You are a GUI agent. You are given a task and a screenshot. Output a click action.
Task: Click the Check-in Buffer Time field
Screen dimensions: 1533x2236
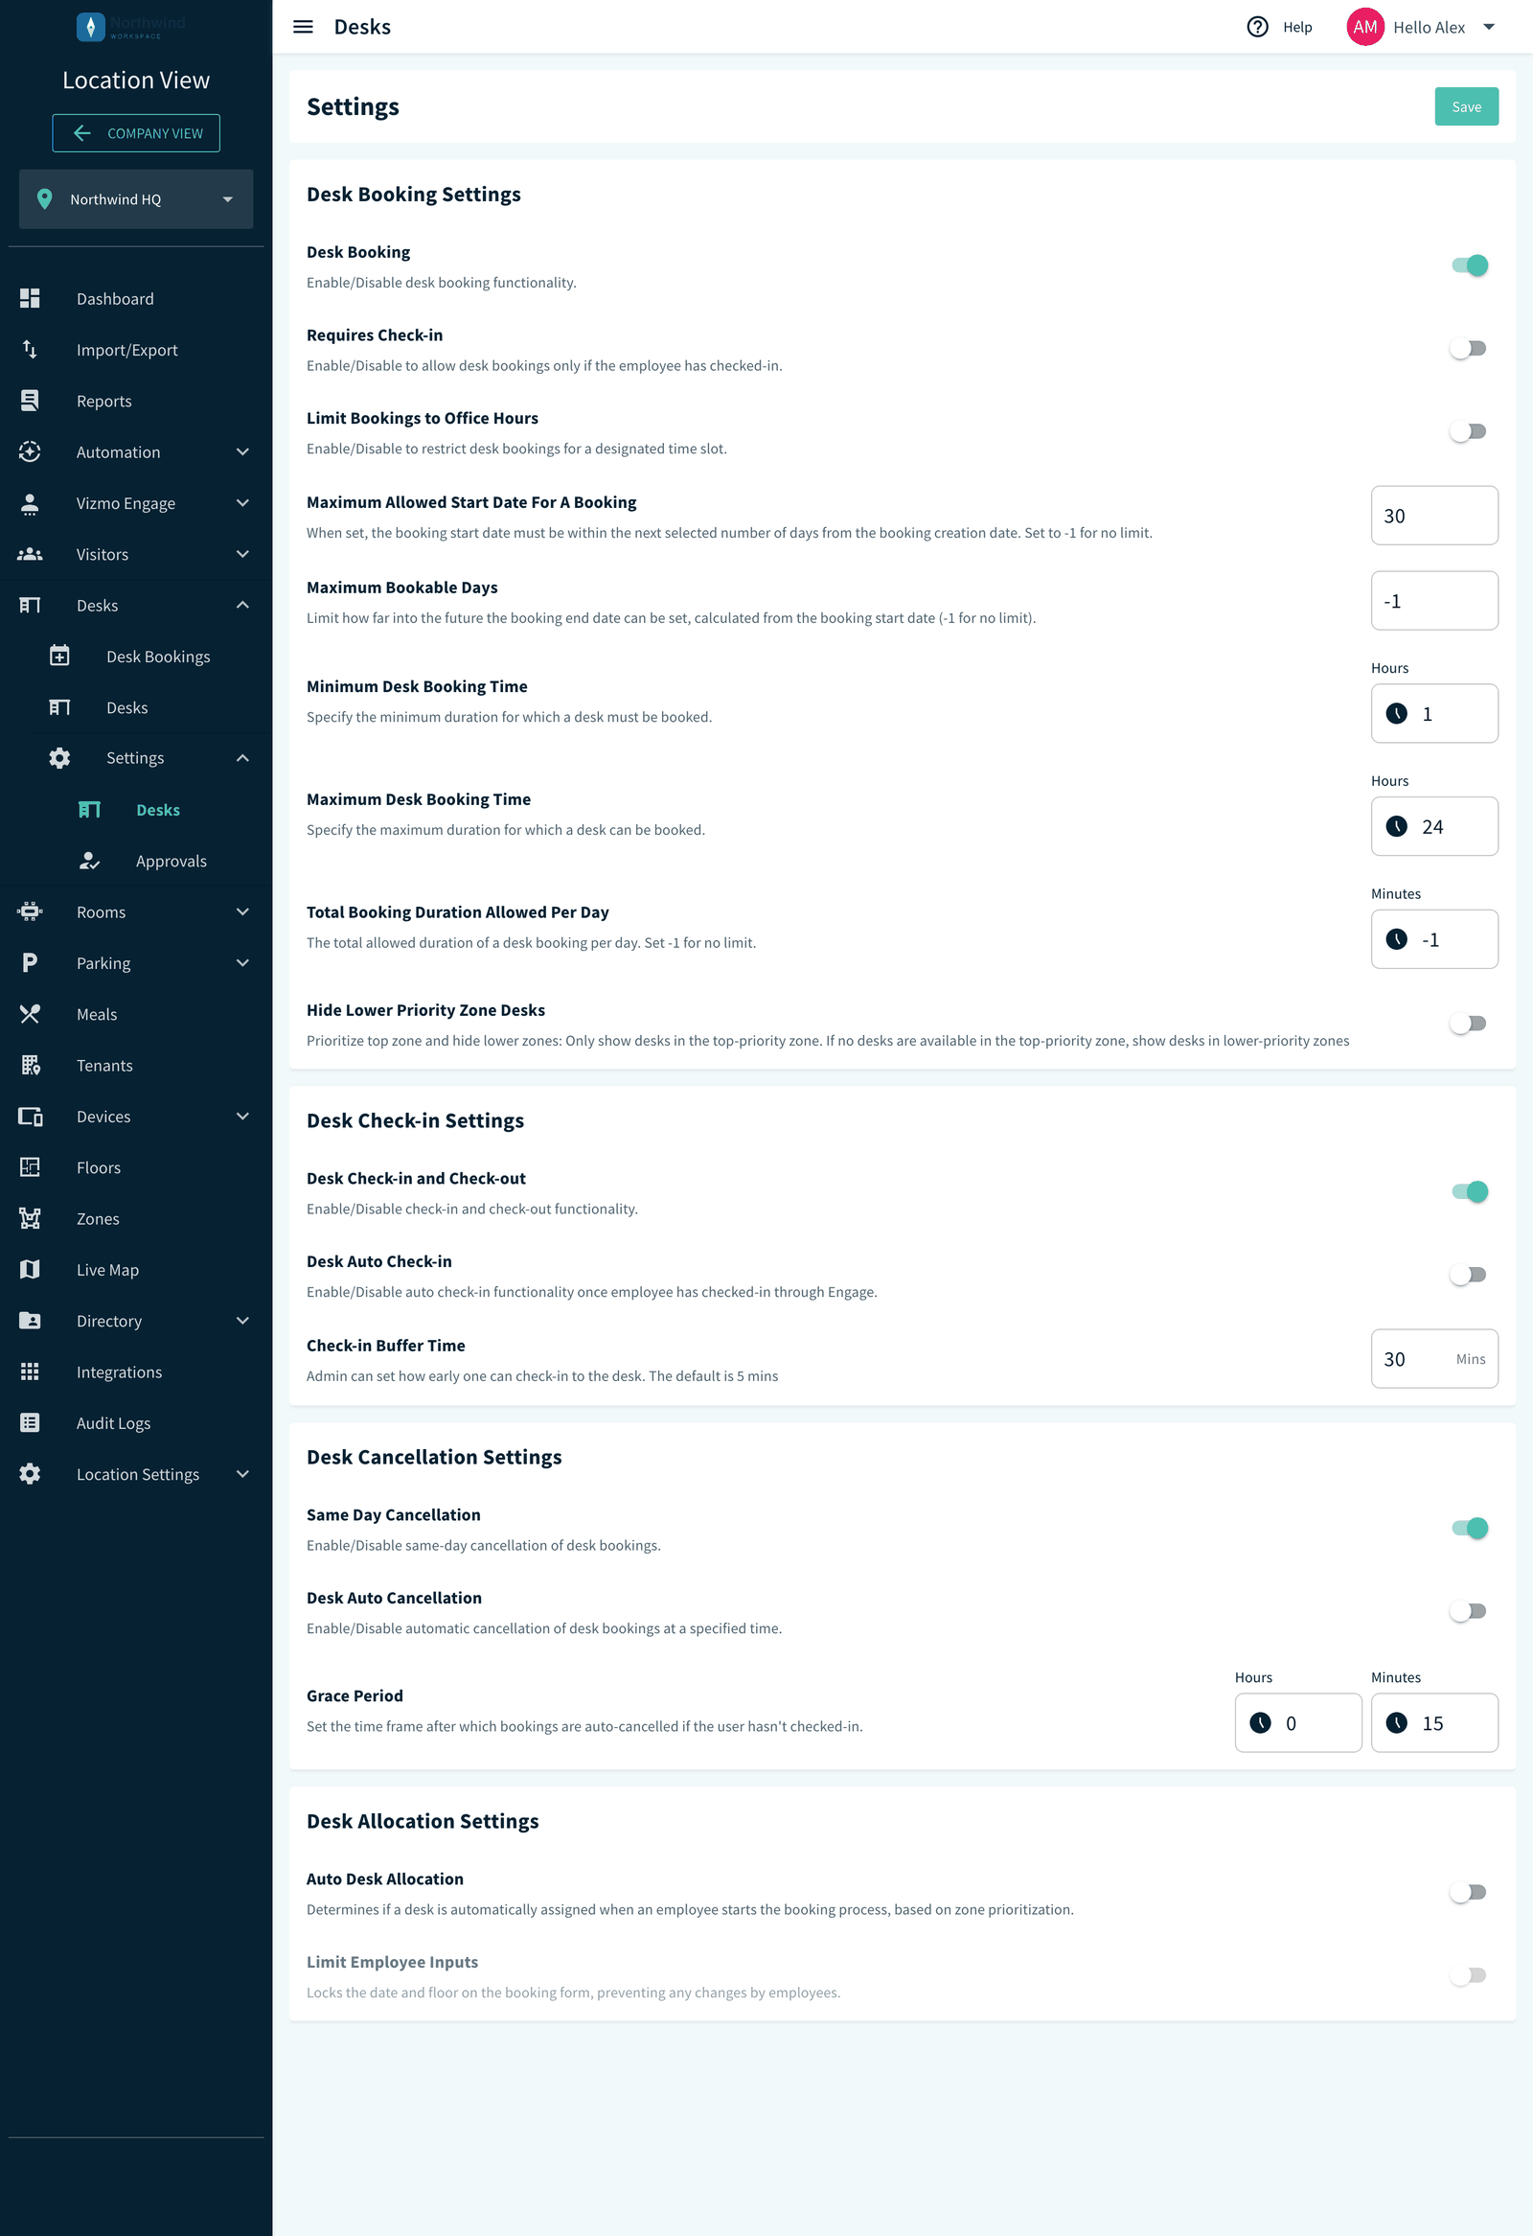pos(1433,1357)
